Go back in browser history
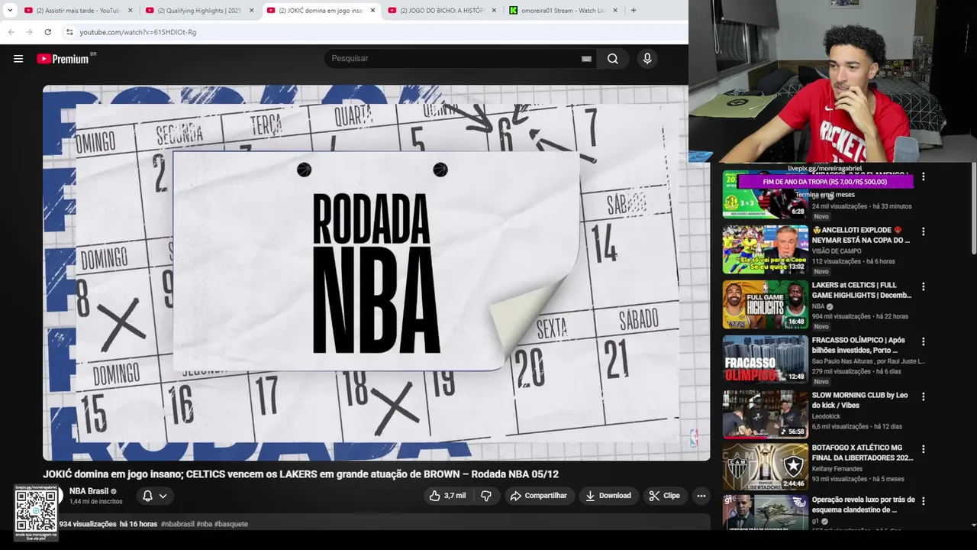This screenshot has height=550, width=977. coord(11,32)
